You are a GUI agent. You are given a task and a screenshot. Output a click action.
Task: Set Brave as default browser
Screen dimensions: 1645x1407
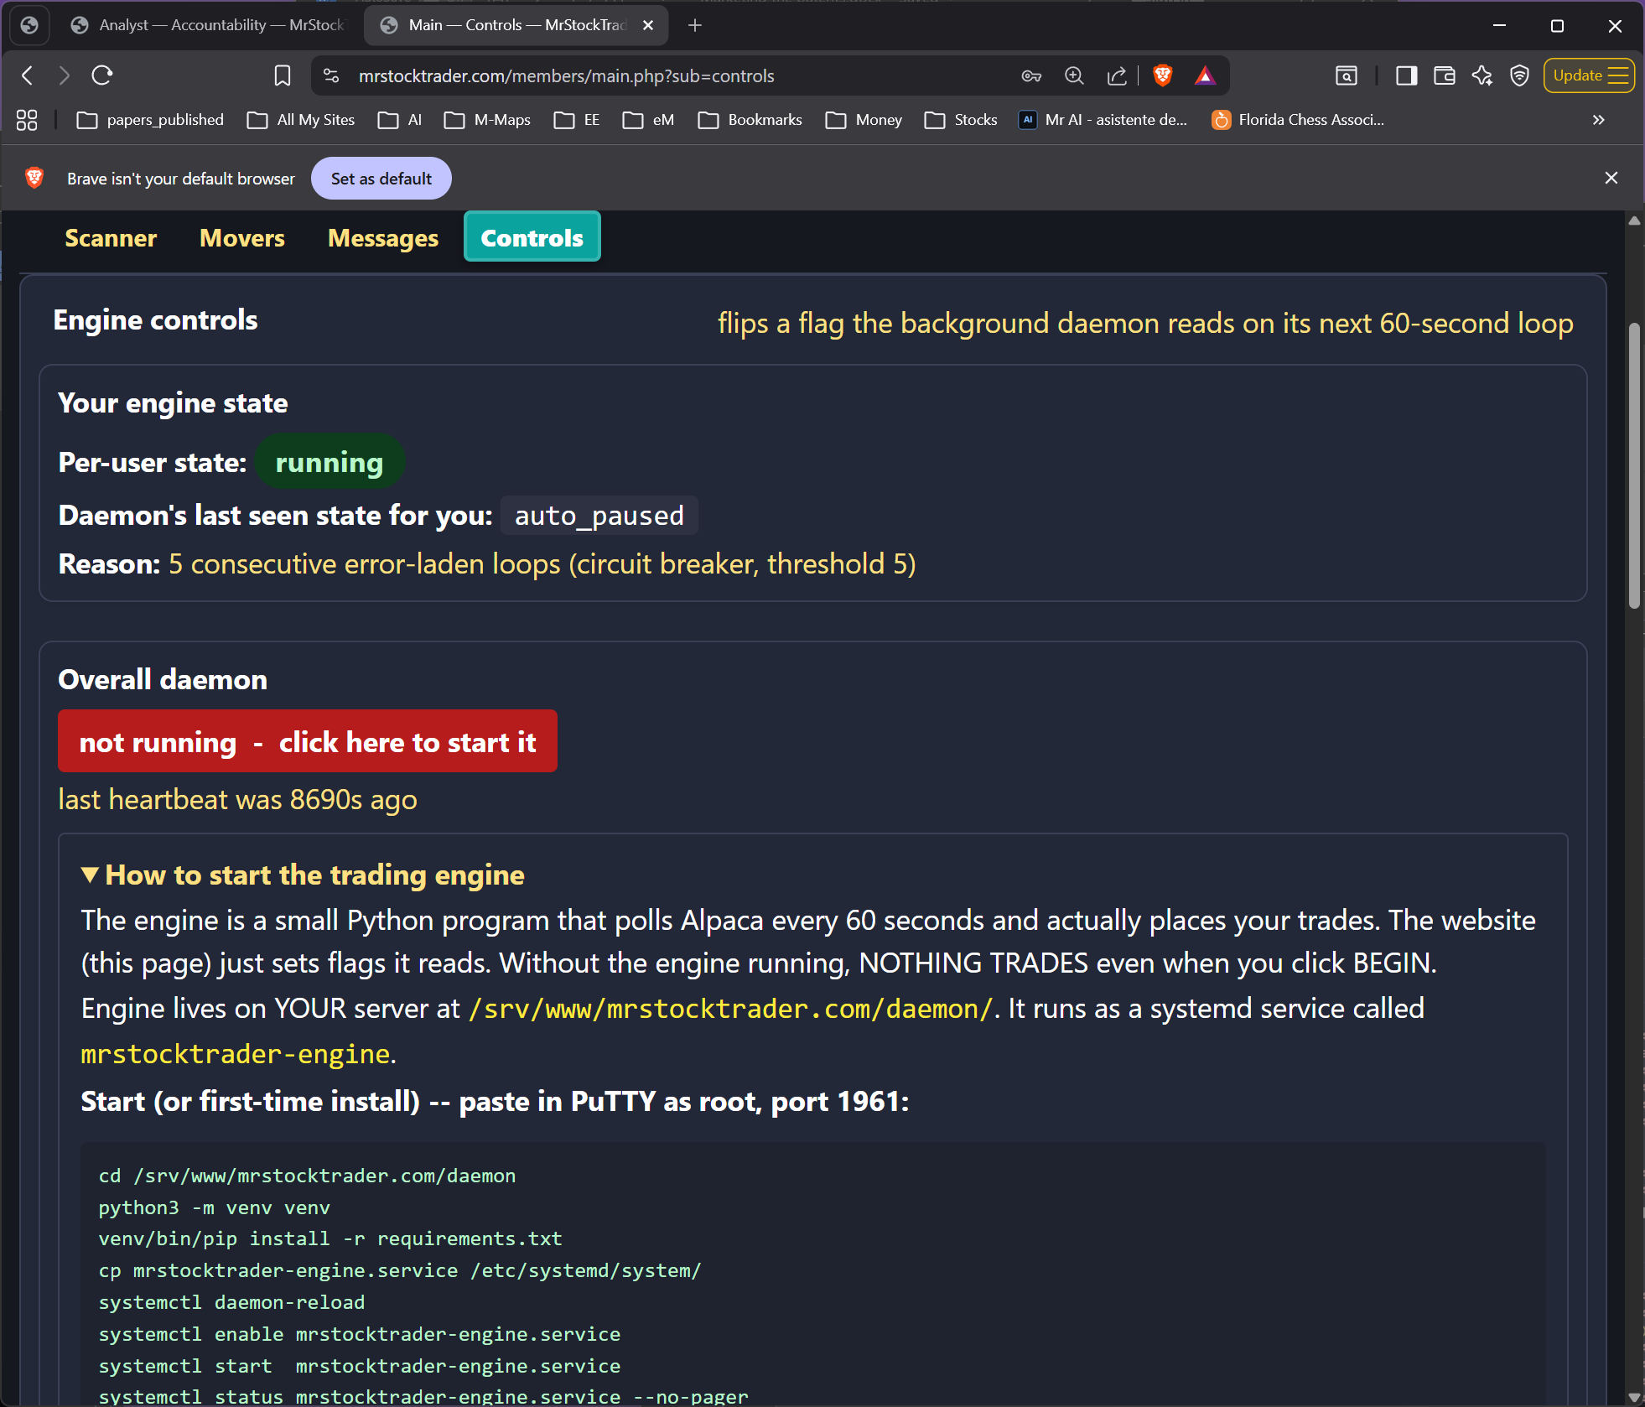pos(381,179)
